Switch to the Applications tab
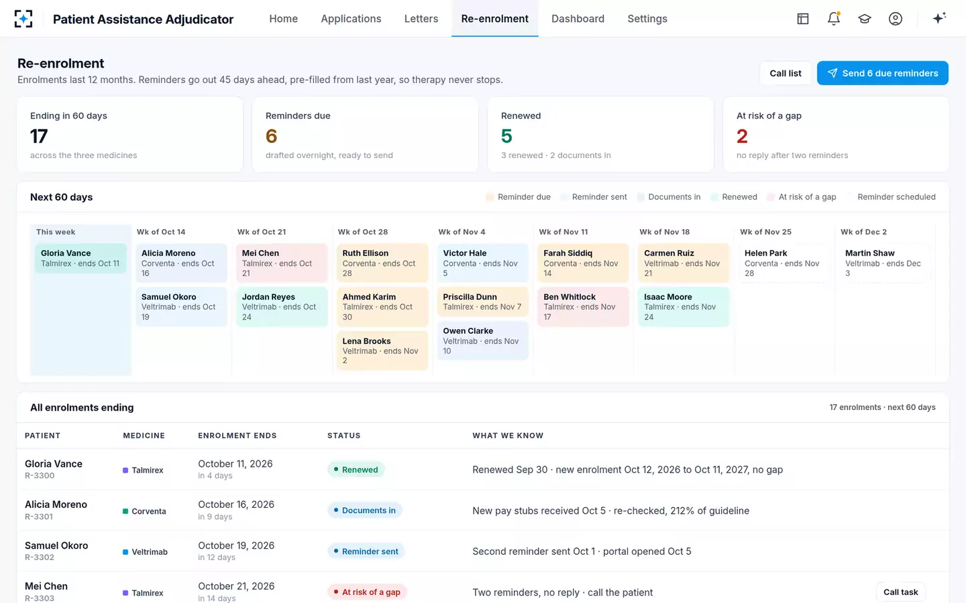966x603 pixels. click(x=351, y=19)
